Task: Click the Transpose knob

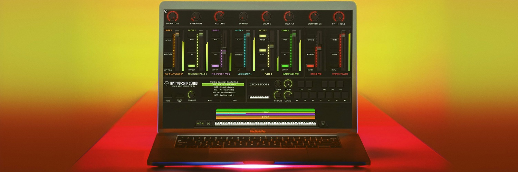Action: click(192, 94)
